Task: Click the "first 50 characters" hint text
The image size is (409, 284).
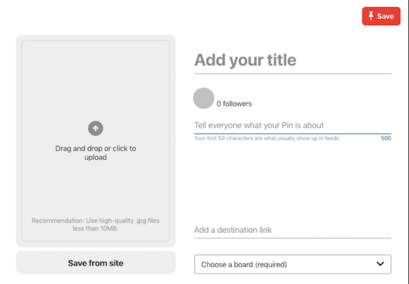Action: 266,138
